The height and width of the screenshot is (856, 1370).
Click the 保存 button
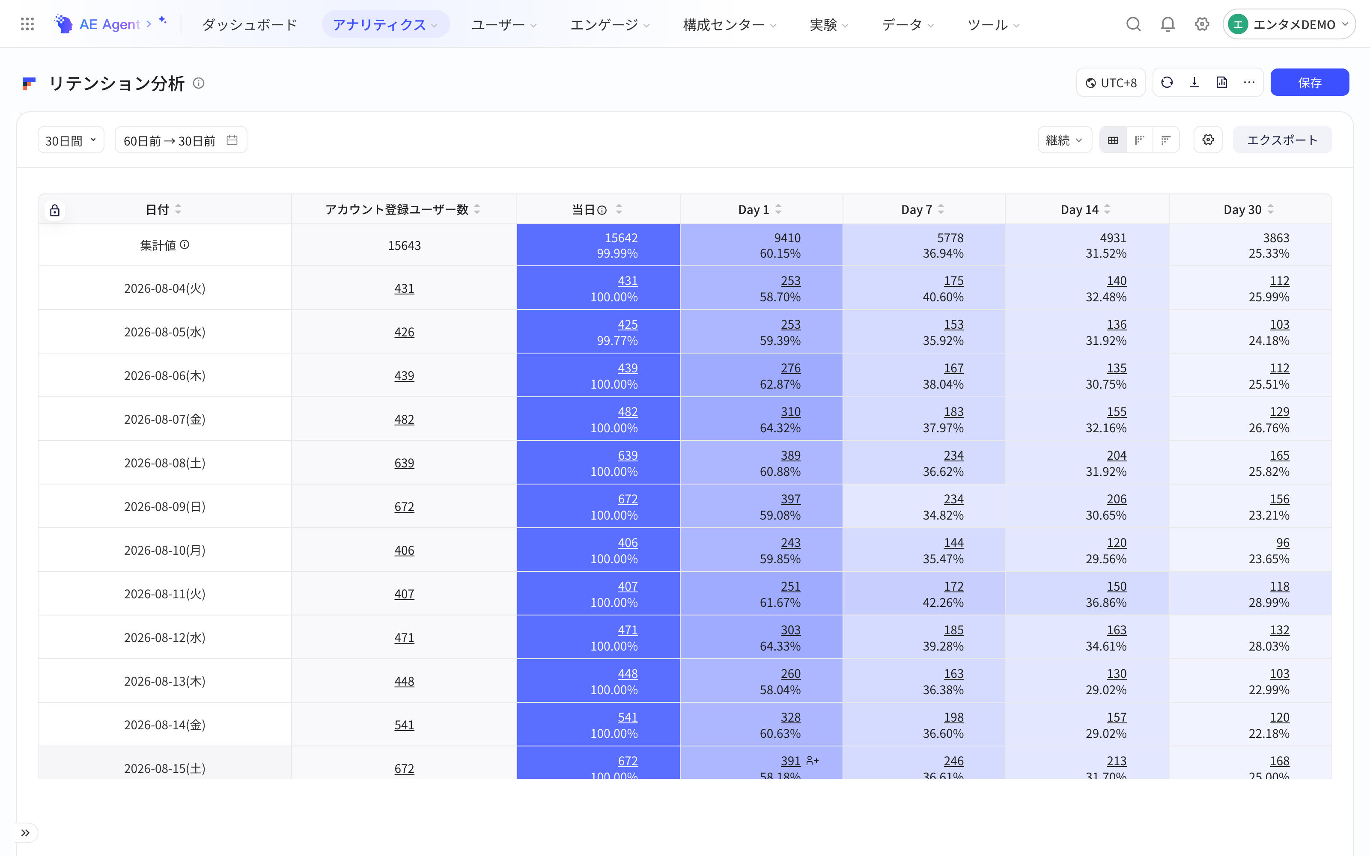pos(1310,83)
